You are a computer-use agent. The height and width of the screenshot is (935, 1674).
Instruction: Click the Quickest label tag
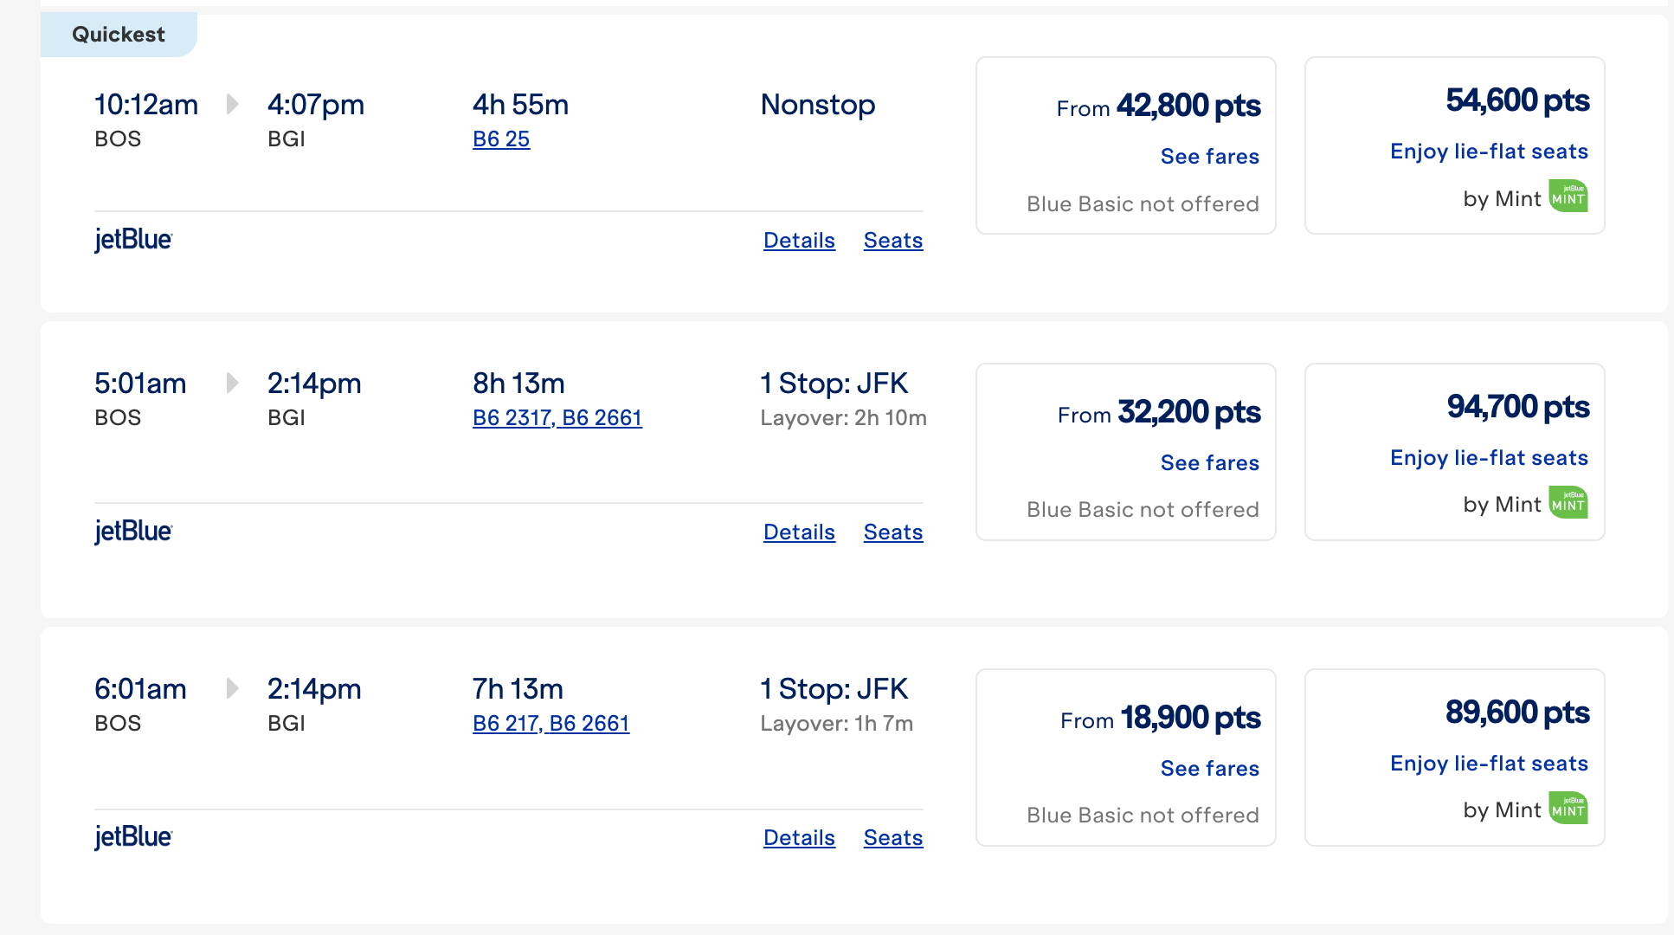click(x=119, y=35)
